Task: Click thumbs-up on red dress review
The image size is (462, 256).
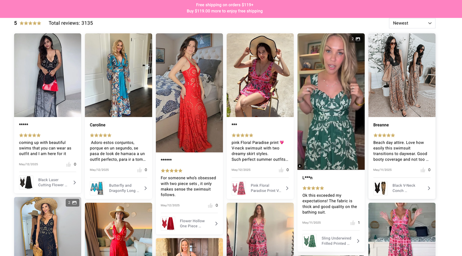Action: 210,206
